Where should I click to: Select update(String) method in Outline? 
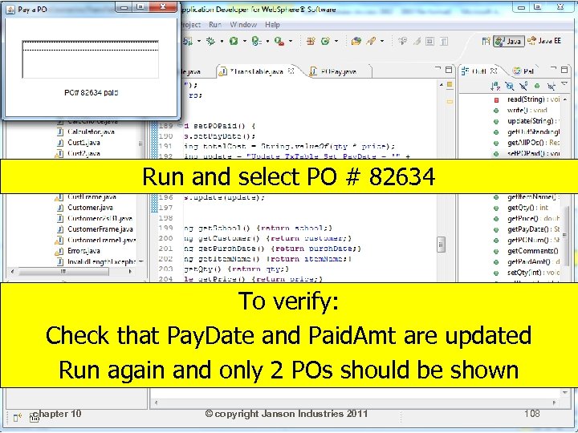click(x=533, y=121)
